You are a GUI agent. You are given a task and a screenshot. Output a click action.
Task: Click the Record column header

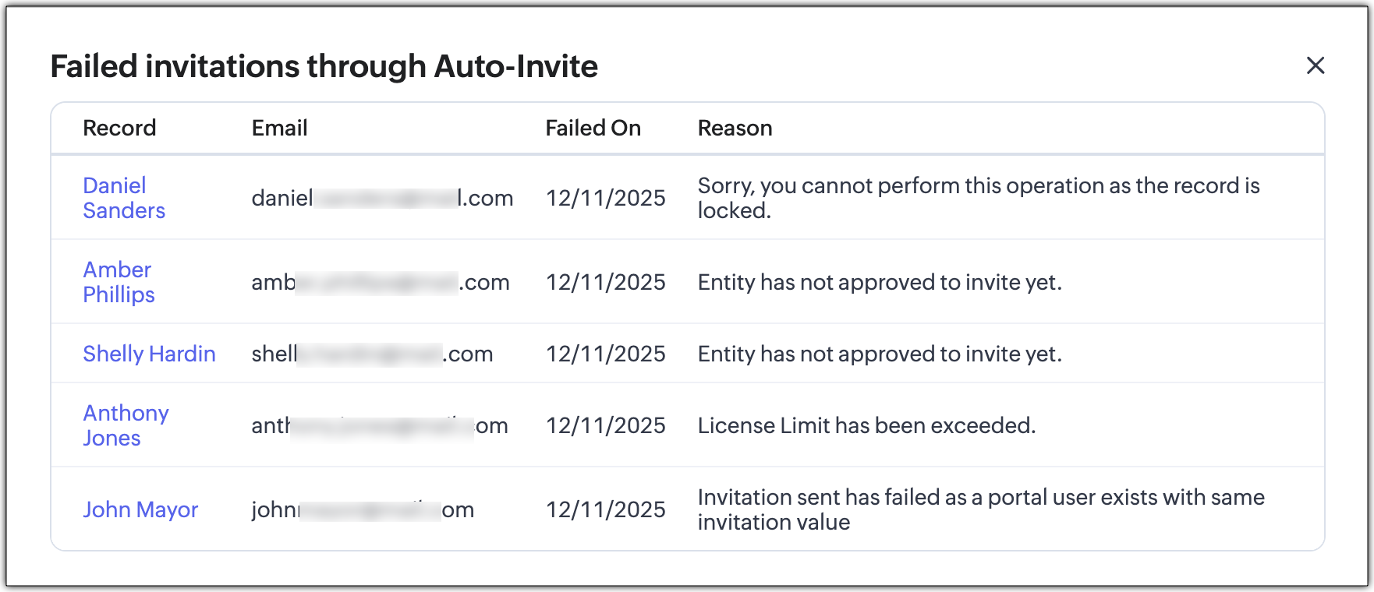[119, 128]
